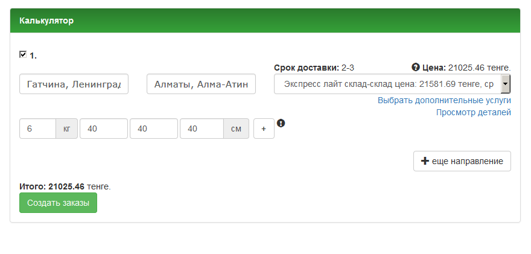The height and width of the screenshot is (254, 531).
Task: Click the Калькулятор panel header
Action: tap(265, 21)
